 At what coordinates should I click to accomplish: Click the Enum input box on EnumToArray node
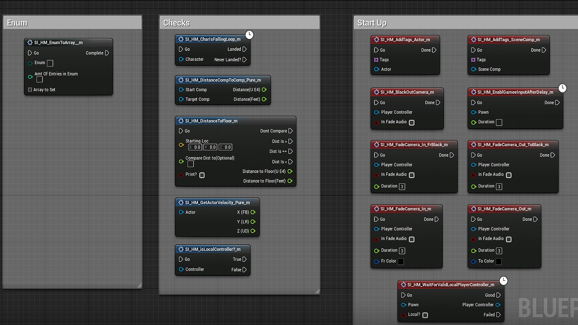coord(50,63)
